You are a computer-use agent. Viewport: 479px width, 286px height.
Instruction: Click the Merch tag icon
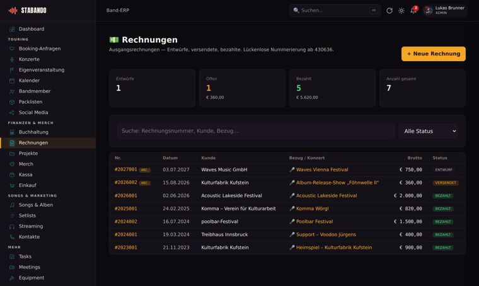pos(12,164)
